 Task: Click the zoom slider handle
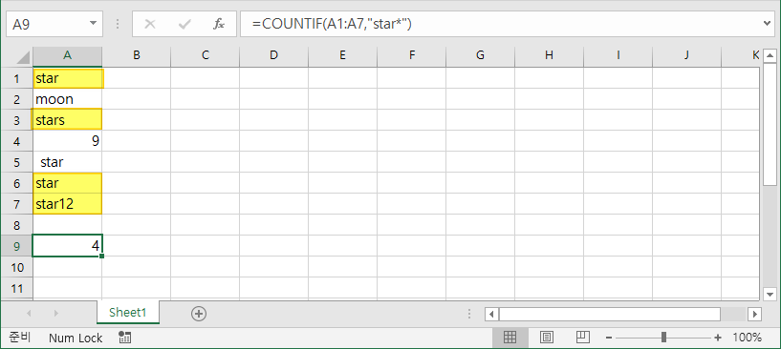tap(663, 338)
